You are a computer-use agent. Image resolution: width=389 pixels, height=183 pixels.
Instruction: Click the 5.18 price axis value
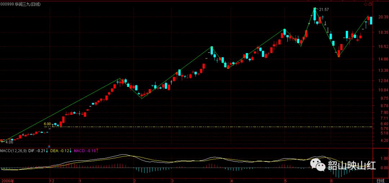point(384,133)
